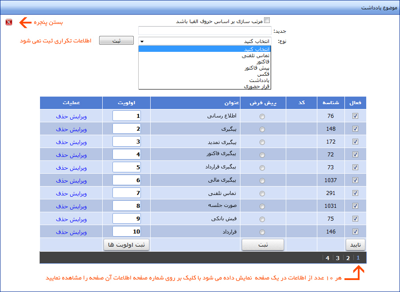Edit the پیگیری تمدید row via ویرایش
This screenshot has height=292, width=400.
(78, 142)
